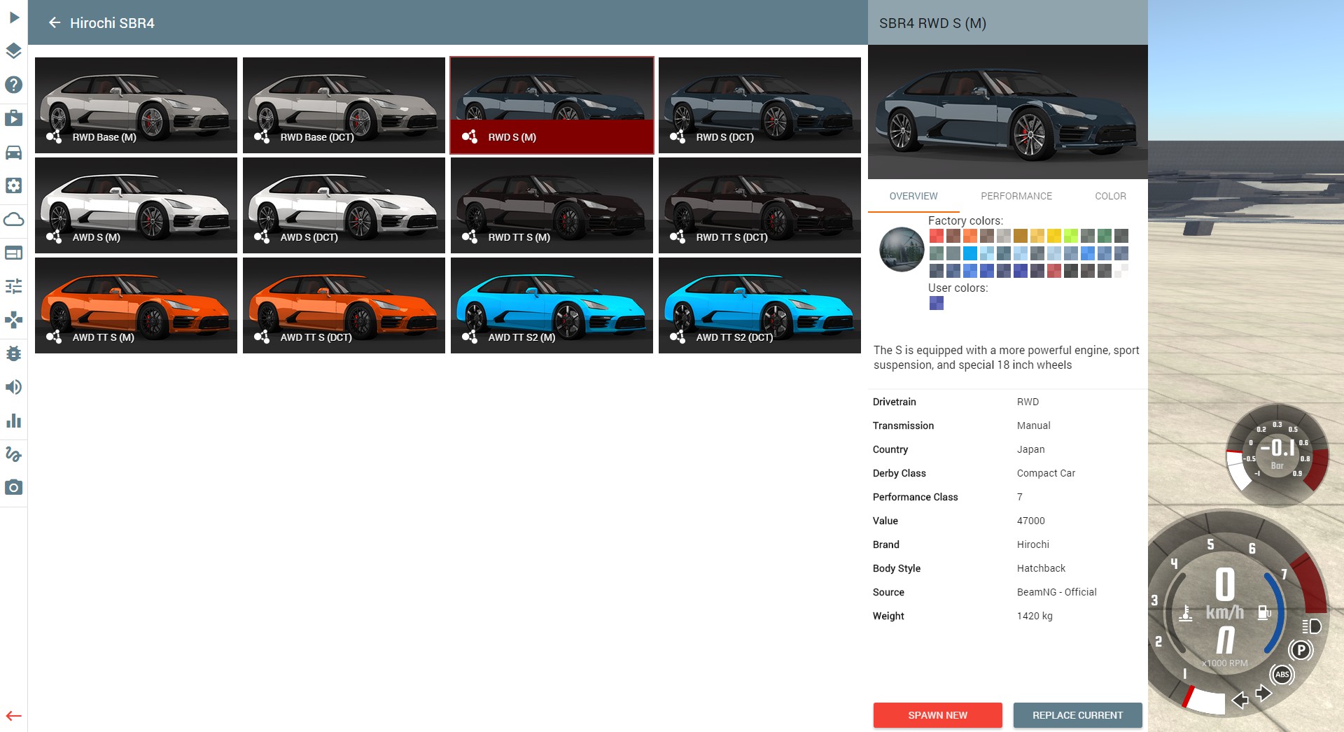
Task: Pick the bright cyan-blue factory swatch in second row
Action: pos(970,253)
